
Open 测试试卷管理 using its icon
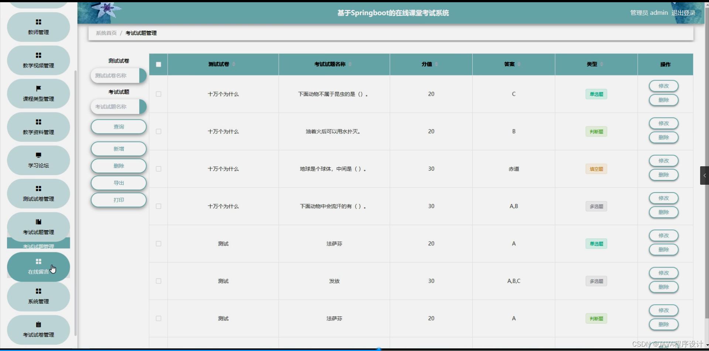[38, 188]
